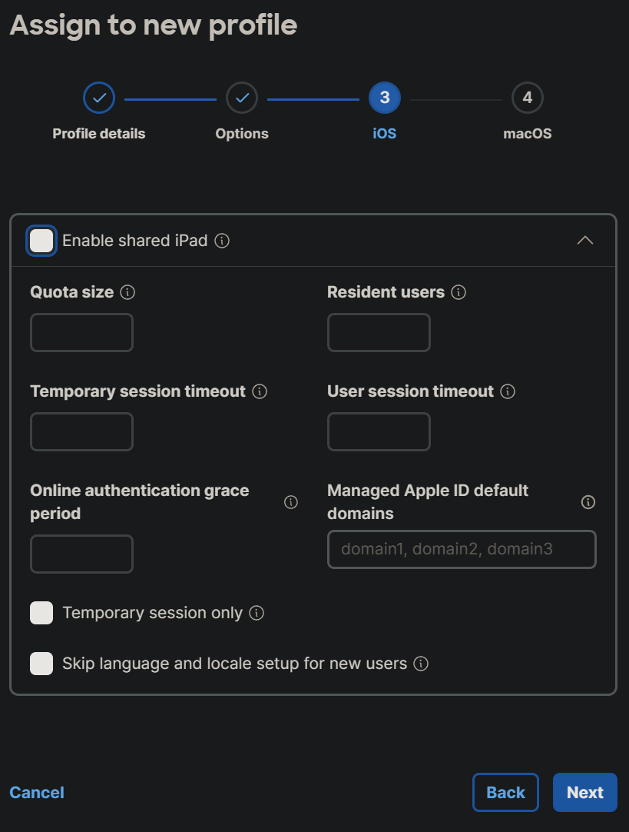The height and width of the screenshot is (832, 629).
Task: Click the Resident users info icon
Action: click(x=459, y=292)
